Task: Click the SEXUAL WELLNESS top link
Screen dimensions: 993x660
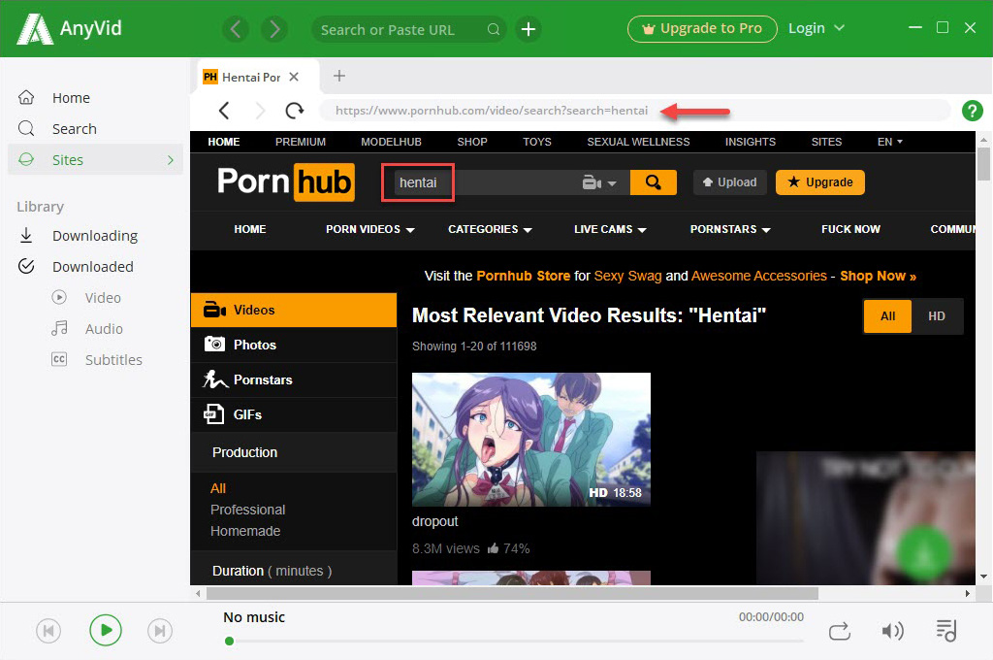Action: click(x=638, y=142)
